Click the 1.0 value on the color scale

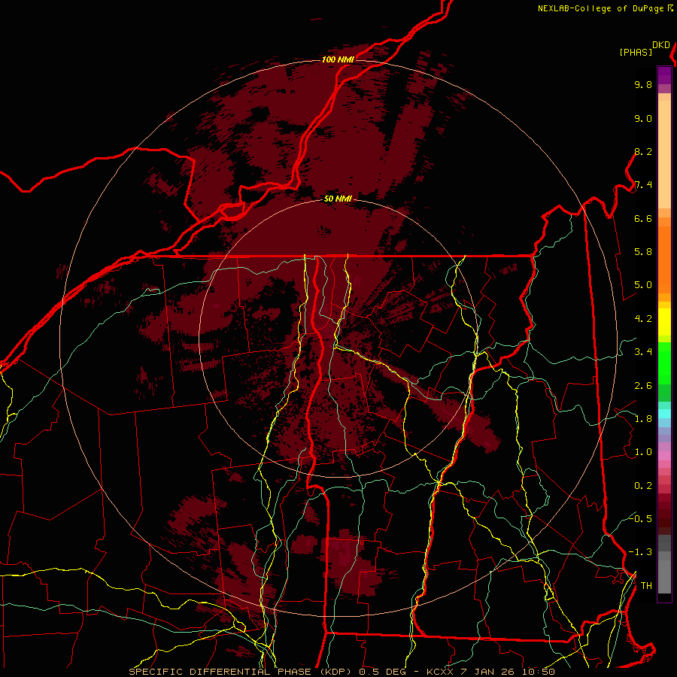tap(643, 452)
